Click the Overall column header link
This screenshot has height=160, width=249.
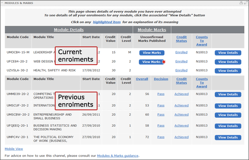pos(142,79)
